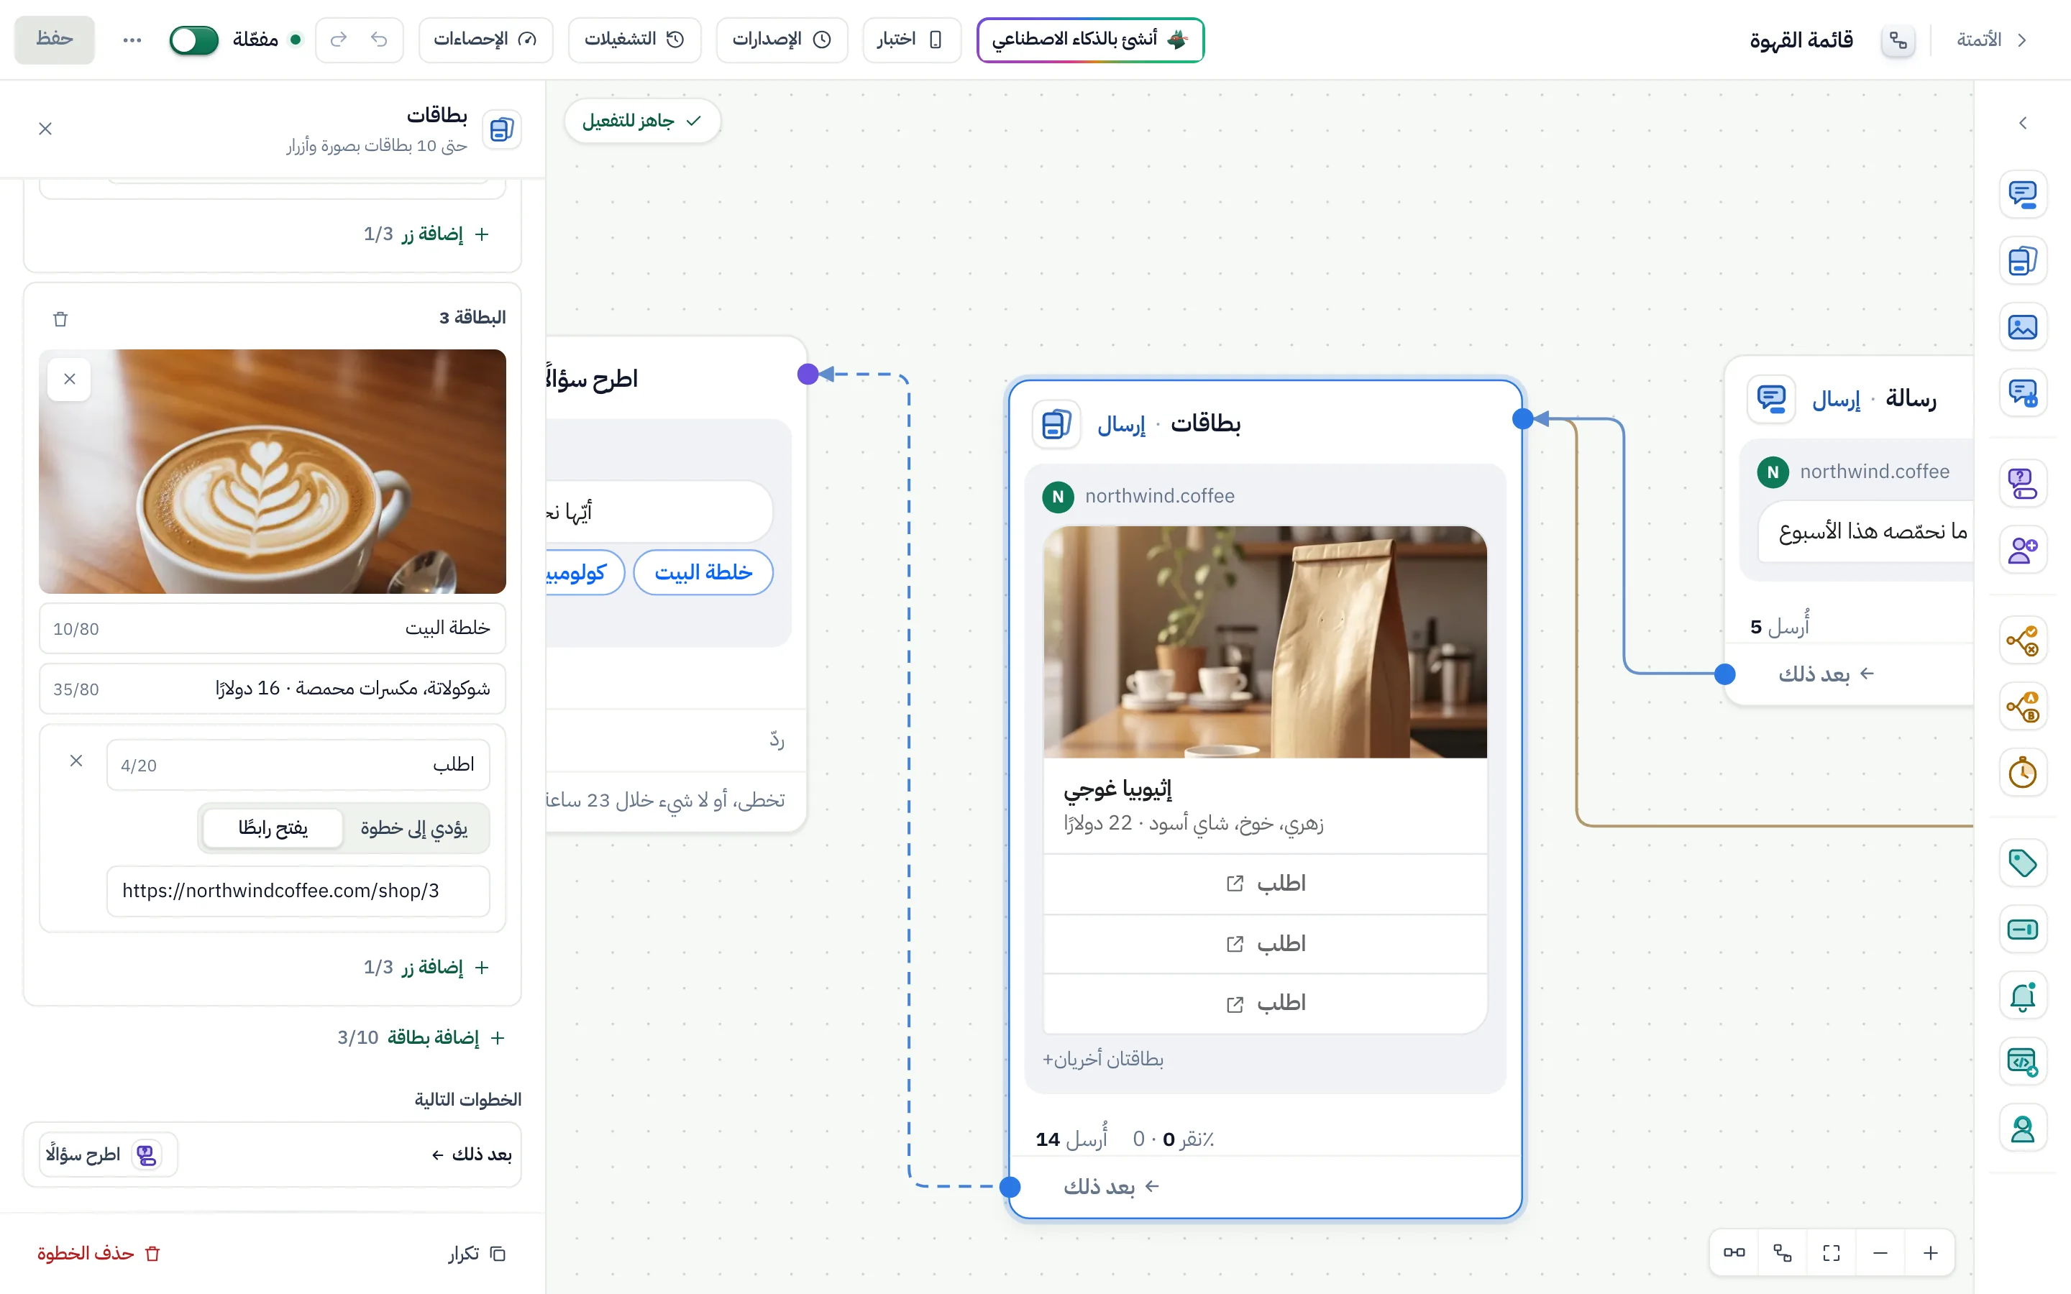The image size is (2071, 1294).
Task: Open الإحصاءات tab in the top bar
Action: click(x=485, y=40)
